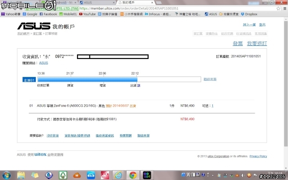Open the InFocus bookmark
288x180 pixels.
(x=158, y=14)
